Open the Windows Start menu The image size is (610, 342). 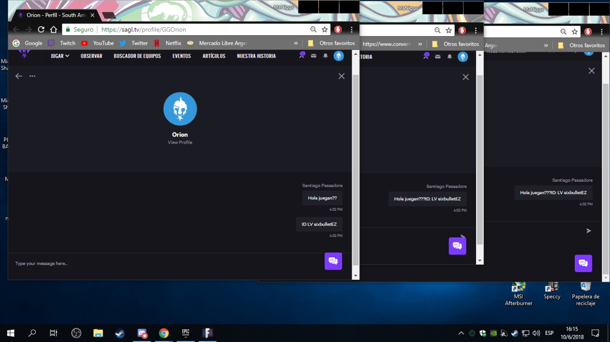tap(10, 333)
